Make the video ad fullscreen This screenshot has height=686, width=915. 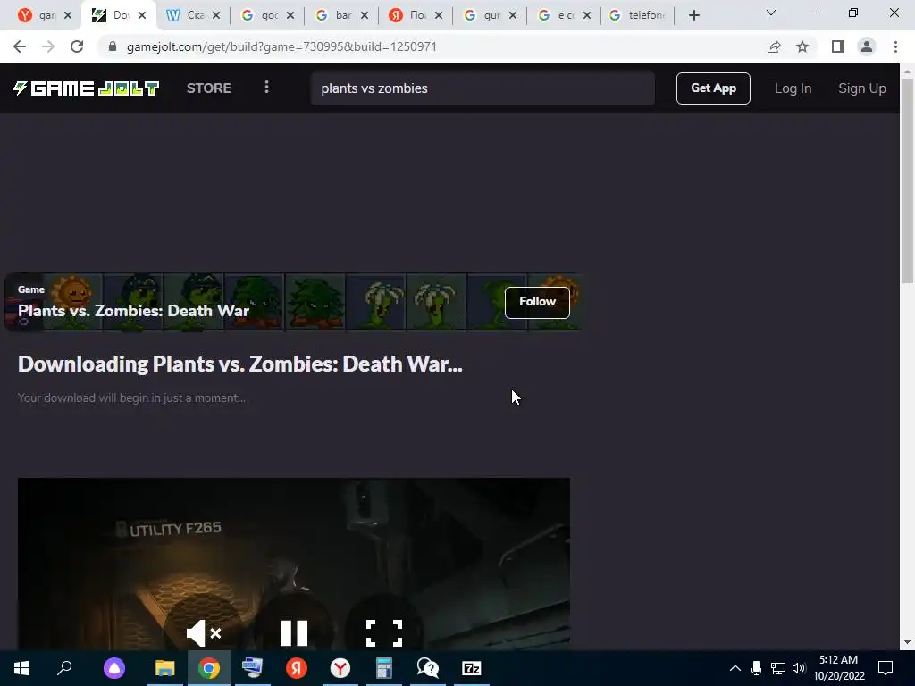tap(384, 633)
